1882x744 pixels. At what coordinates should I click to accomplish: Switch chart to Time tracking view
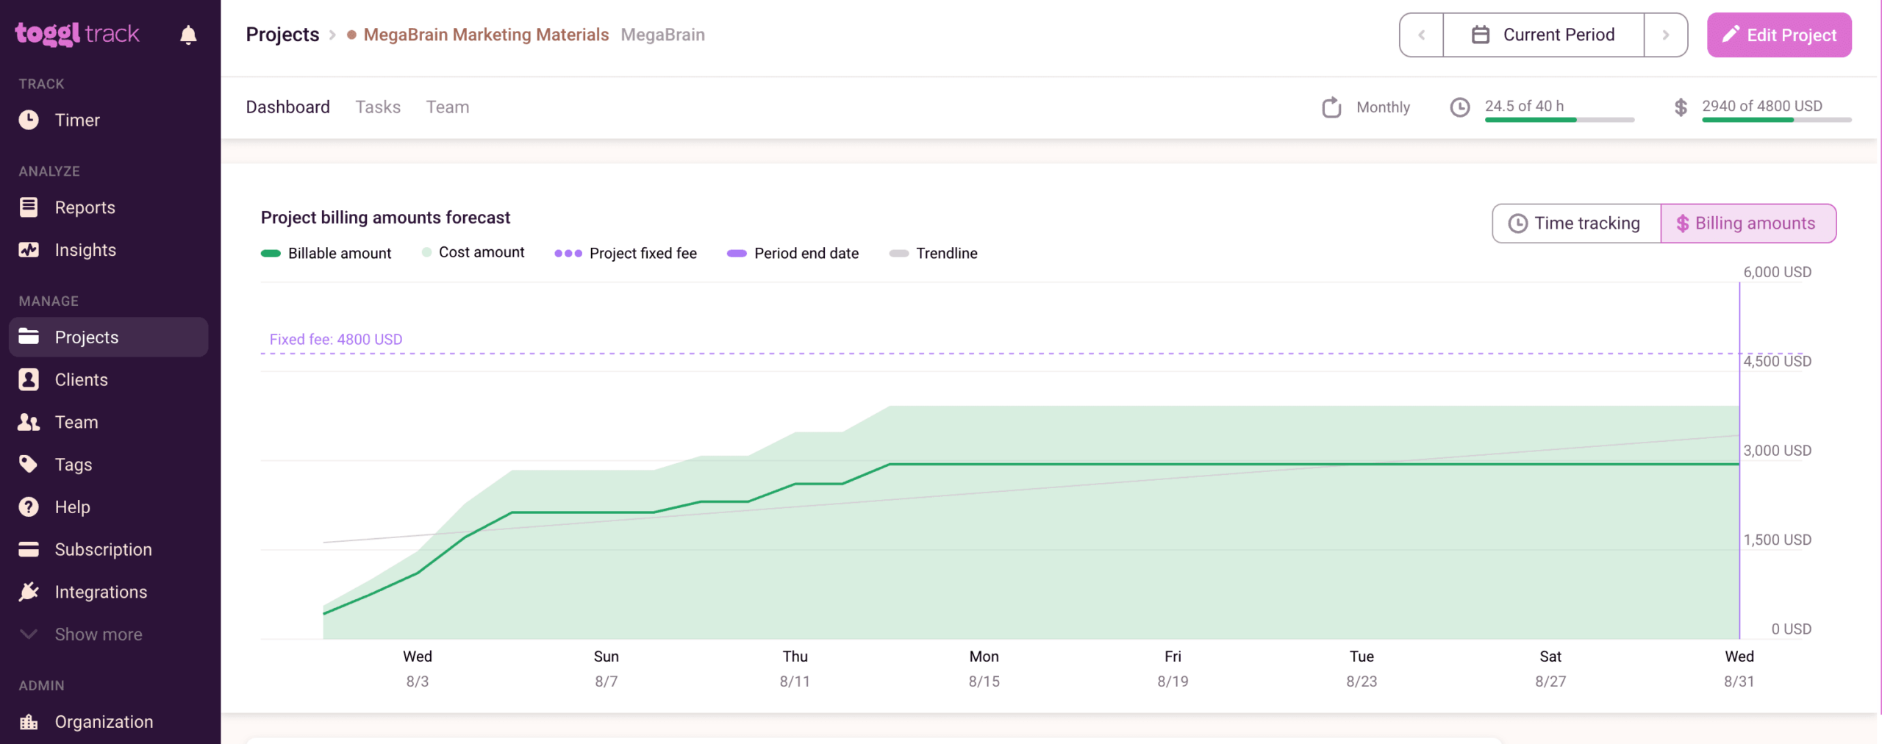(1575, 223)
